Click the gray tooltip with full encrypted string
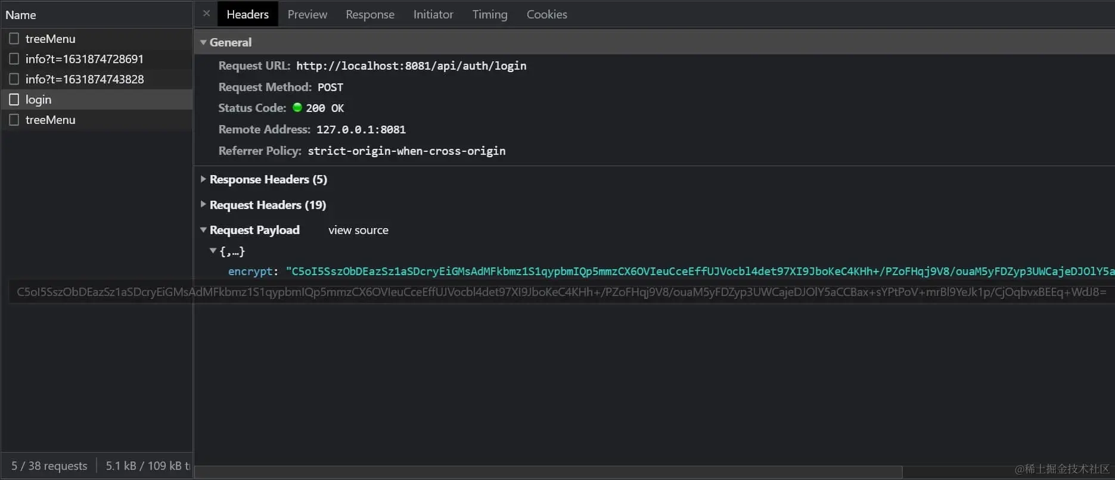This screenshot has width=1115, height=480. 561,292
